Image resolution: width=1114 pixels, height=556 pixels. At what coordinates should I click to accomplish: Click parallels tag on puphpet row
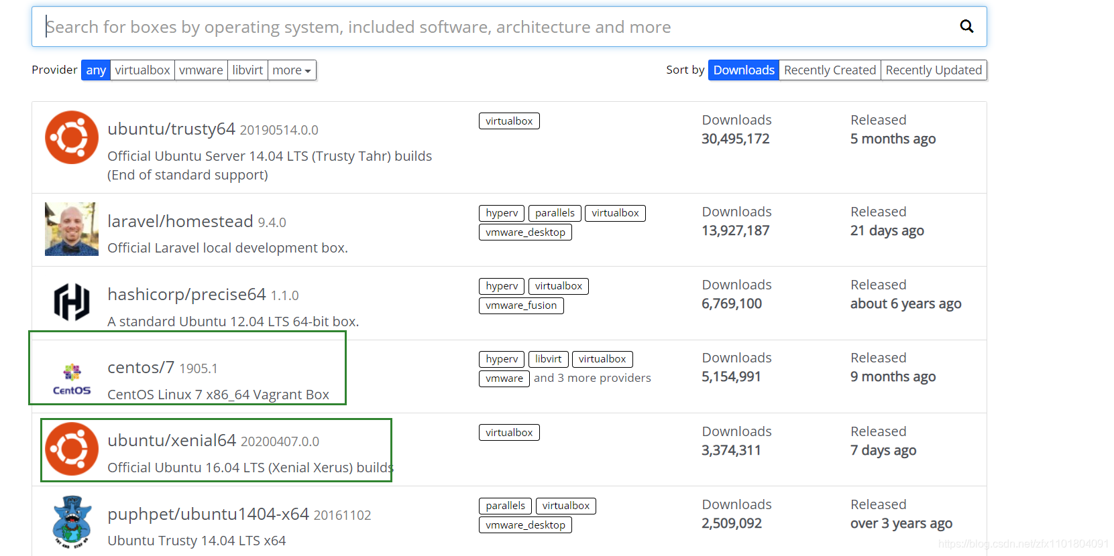(x=505, y=506)
